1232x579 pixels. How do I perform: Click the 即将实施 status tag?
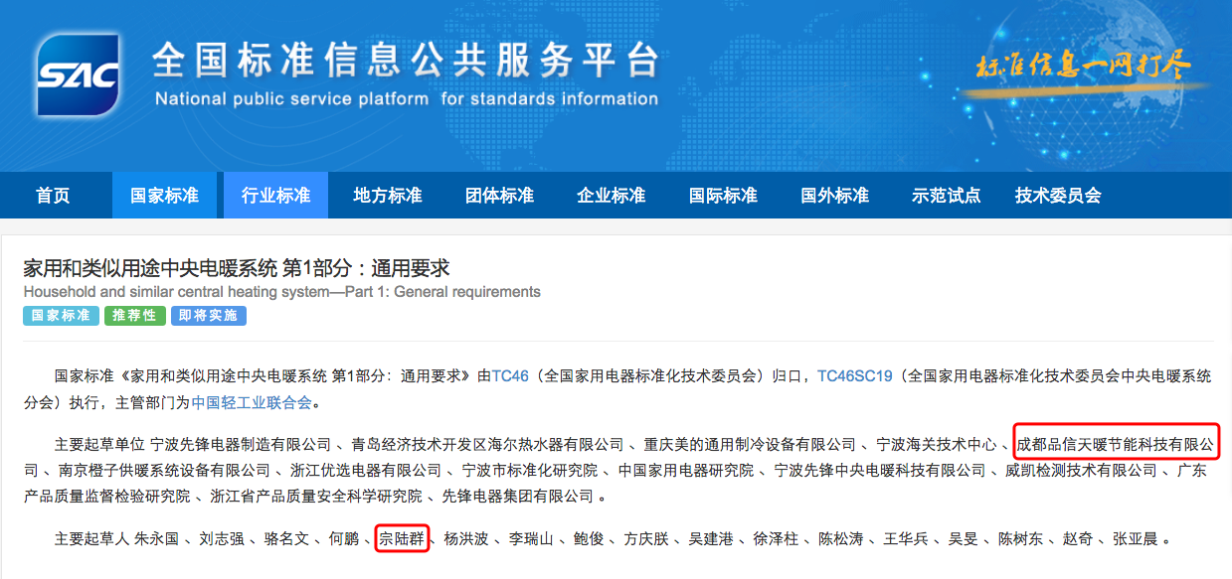click(209, 316)
